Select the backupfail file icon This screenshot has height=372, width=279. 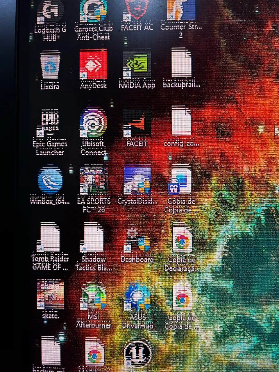pyautogui.click(x=181, y=63)
